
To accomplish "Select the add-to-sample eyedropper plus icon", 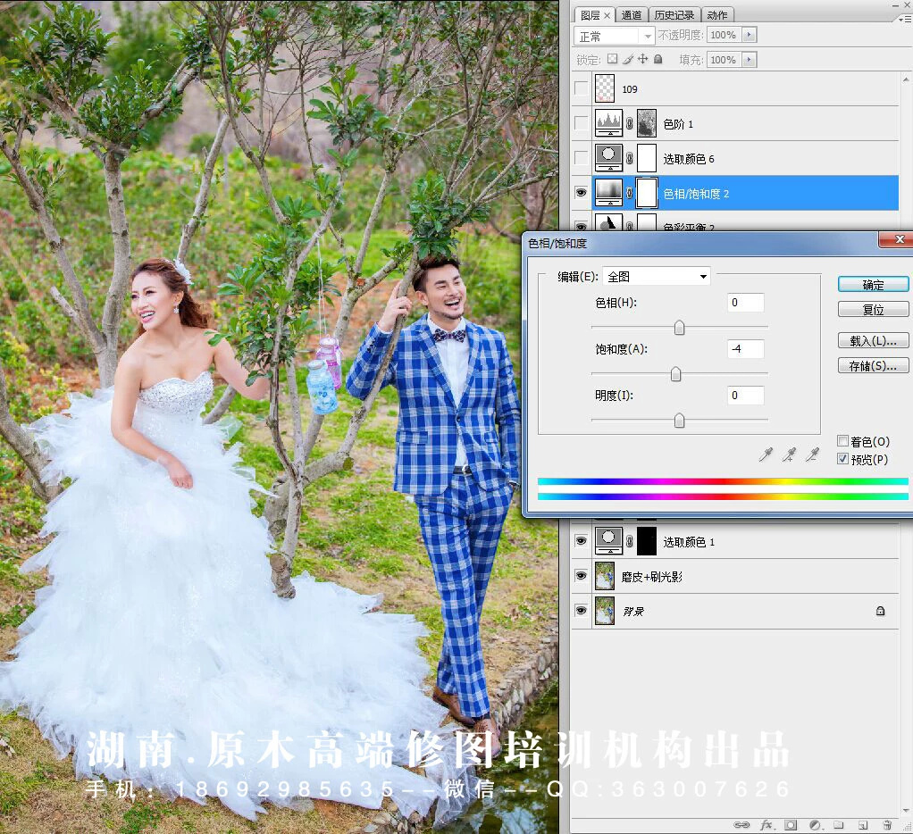I will pyautogui.click(x=789, y=455).
